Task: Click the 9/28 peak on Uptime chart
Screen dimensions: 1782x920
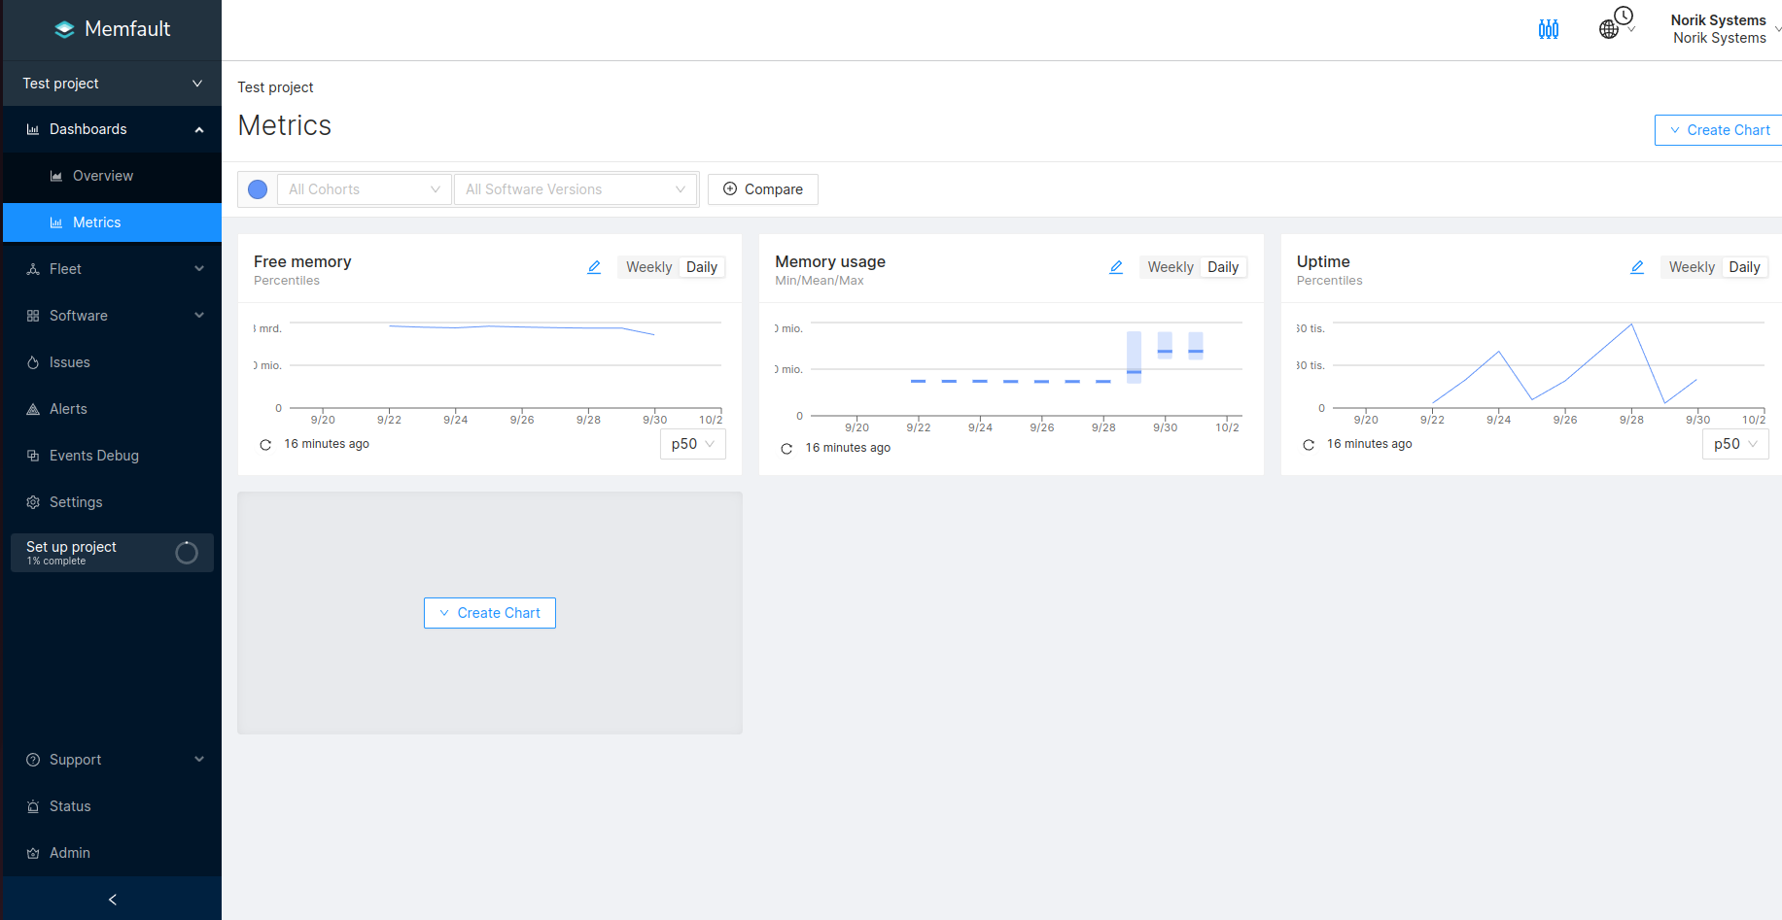Action: click(1631, 324)
